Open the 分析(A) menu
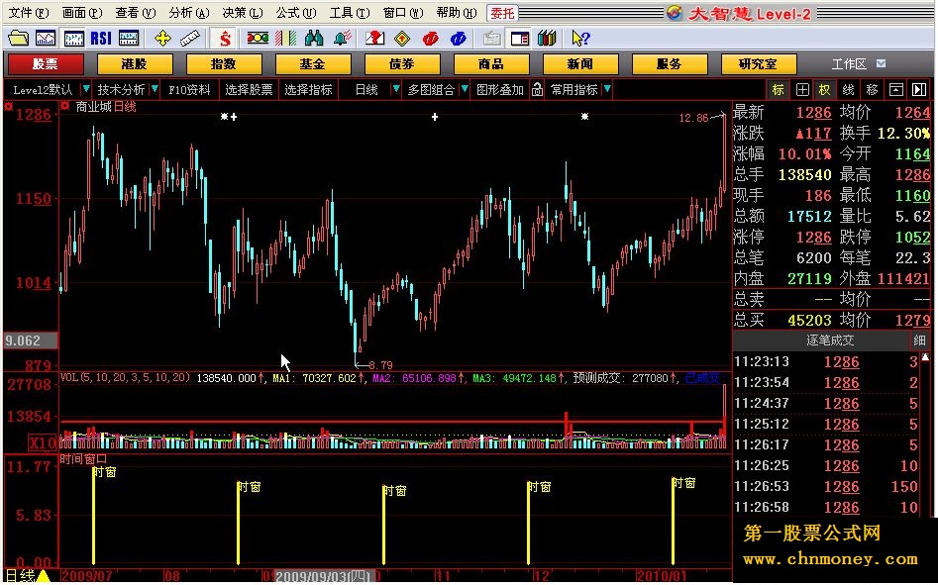The width and height of the screenshot is (938, 585). coord(189,13)
